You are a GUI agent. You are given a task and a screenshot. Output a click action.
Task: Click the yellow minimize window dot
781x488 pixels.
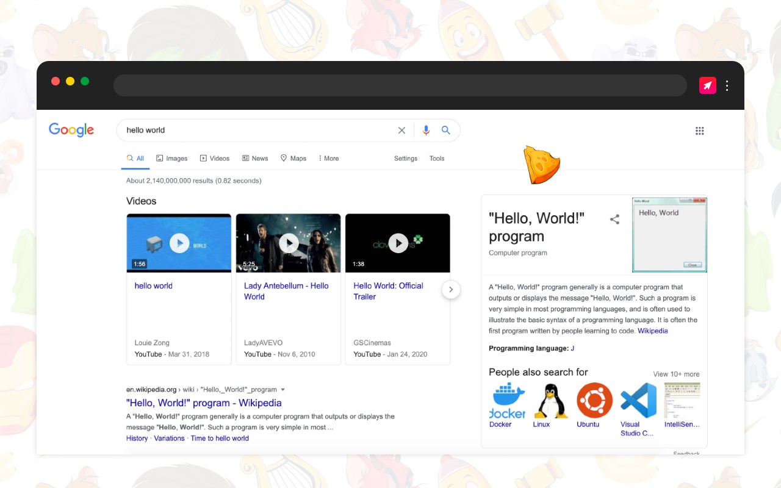pyautogui.click(x=70, y=81)
